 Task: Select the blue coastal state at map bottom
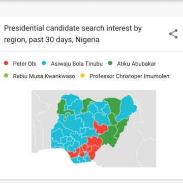click(x=80, y=160)
